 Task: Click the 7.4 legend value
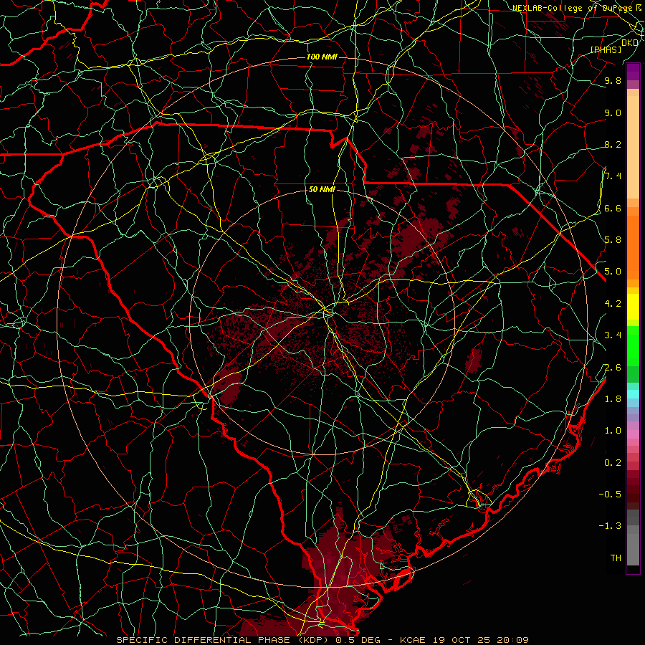click(x=613, y=176)
